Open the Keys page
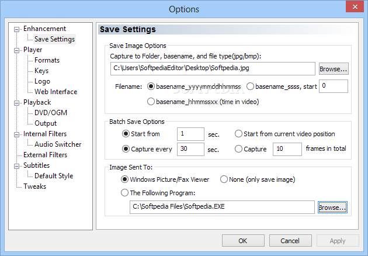 (41, 71)
